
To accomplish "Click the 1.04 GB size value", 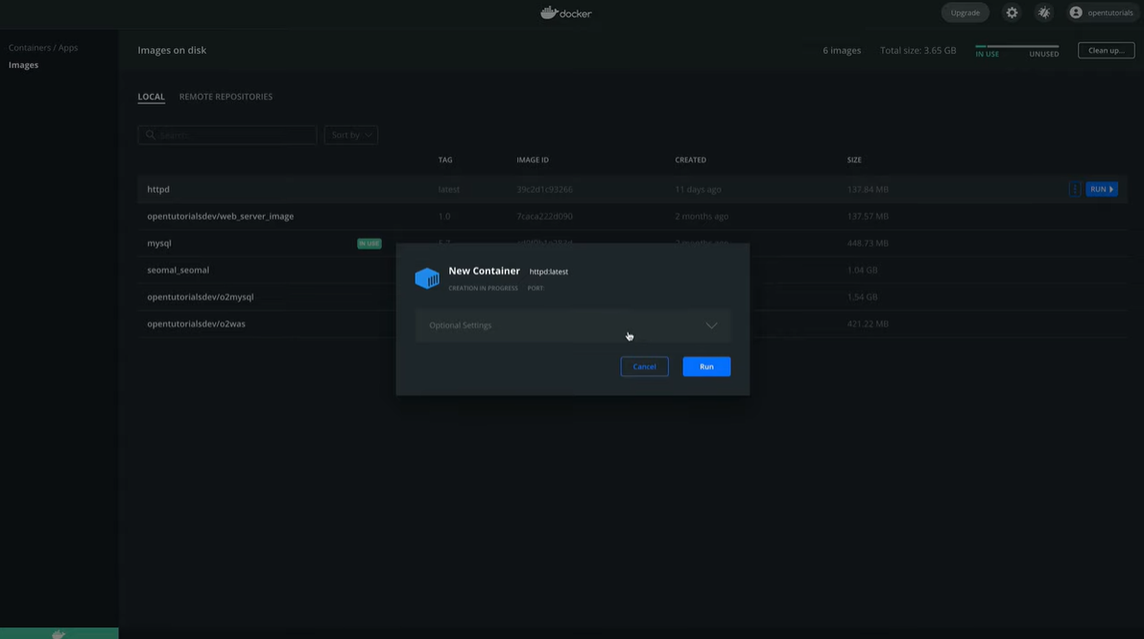I will click(x=863, y=270).
